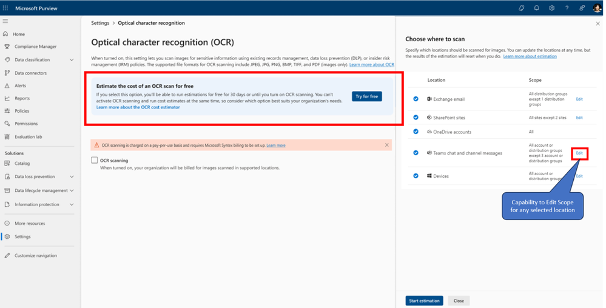Click the Permissions key icon
This screenshot has width=606, height=308.
7,124
